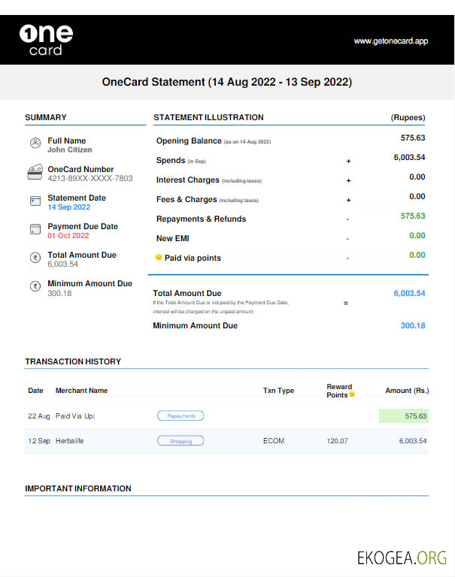The height and width of the screenshot is (577, 455).
Task: Click the Shopping tag on Herbalife row
Action: pos(180,441)
